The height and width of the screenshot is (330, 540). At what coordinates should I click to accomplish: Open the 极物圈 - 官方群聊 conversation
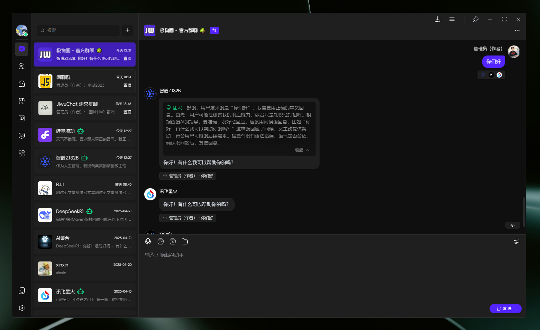point(85,54)
